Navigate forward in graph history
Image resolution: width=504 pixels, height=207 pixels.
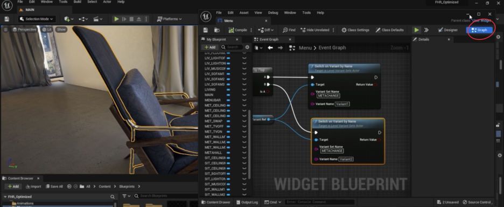tap(281, 47)
